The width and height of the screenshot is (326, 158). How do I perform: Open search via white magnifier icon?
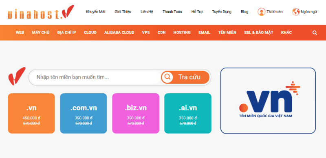[315, 33]
